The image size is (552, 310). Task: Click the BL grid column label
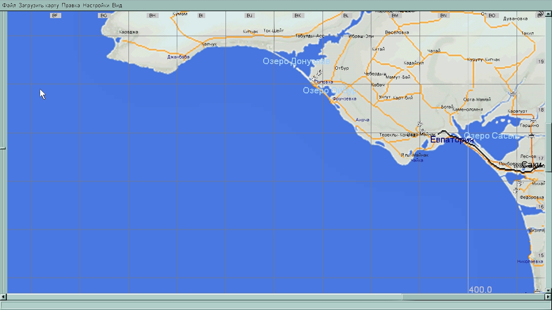[x=346, y=15]
